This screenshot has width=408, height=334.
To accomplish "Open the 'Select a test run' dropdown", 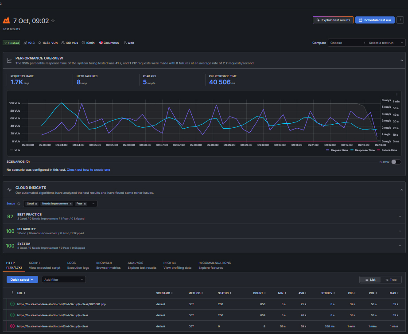I will 386,43.
